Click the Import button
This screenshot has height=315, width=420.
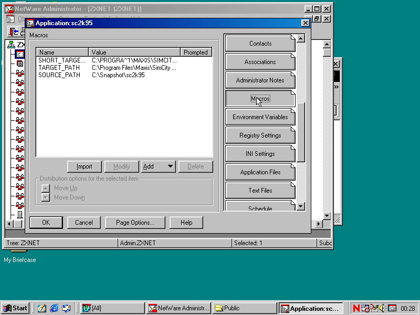coord(85,166)
